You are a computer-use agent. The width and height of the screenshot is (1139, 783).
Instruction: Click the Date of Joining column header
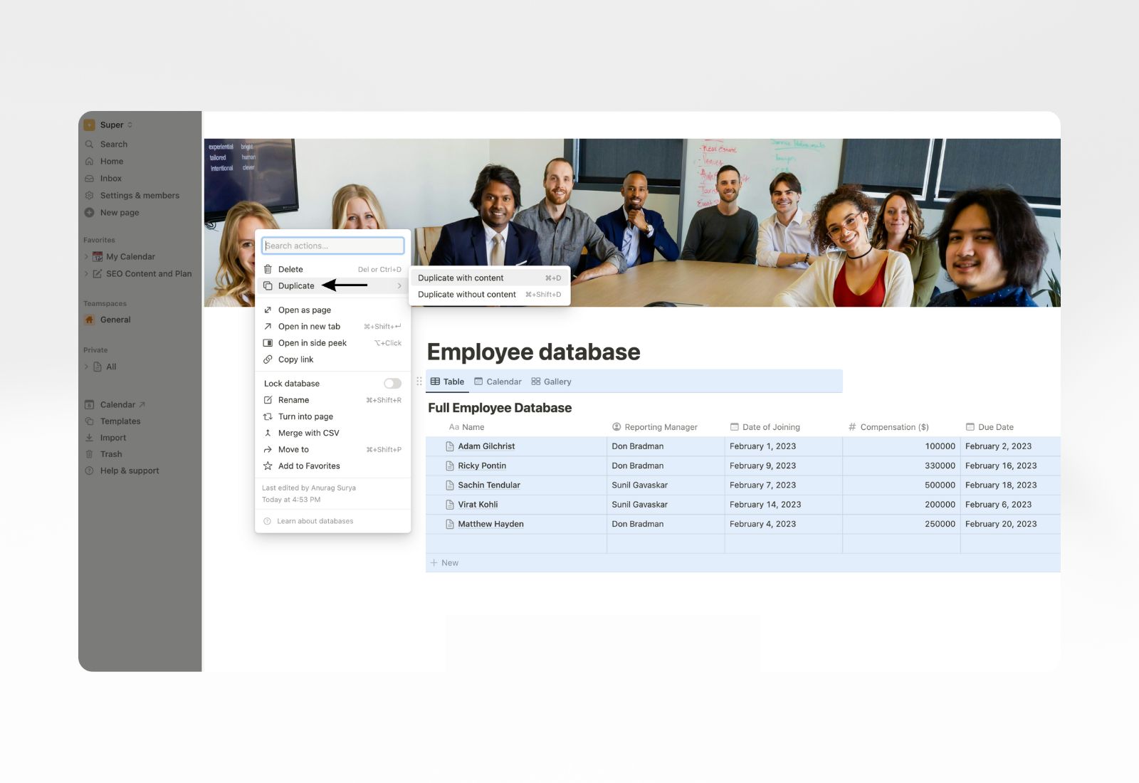click(765, 427)
